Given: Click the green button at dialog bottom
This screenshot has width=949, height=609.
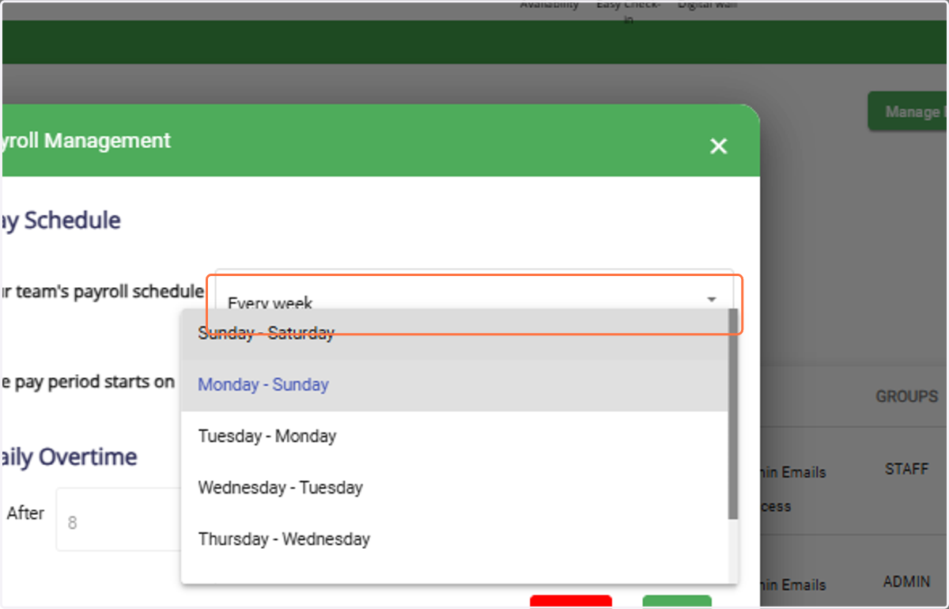Looking at the screenshot, I should [x=677, y=602].
